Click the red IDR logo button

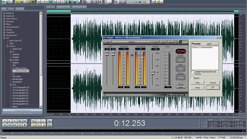click(x=181, y=51)
